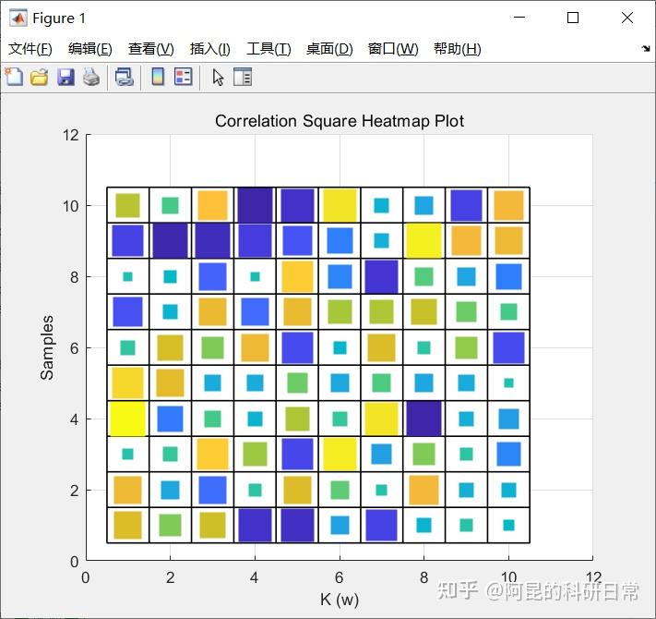This screenshot has width=656, height=619.
Task: Click the dock figure arrow in the menu bar
Action: [646, 48]
